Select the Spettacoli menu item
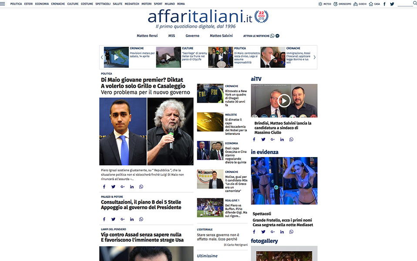This screenshot has height=261, width=417. coord(103,4)
